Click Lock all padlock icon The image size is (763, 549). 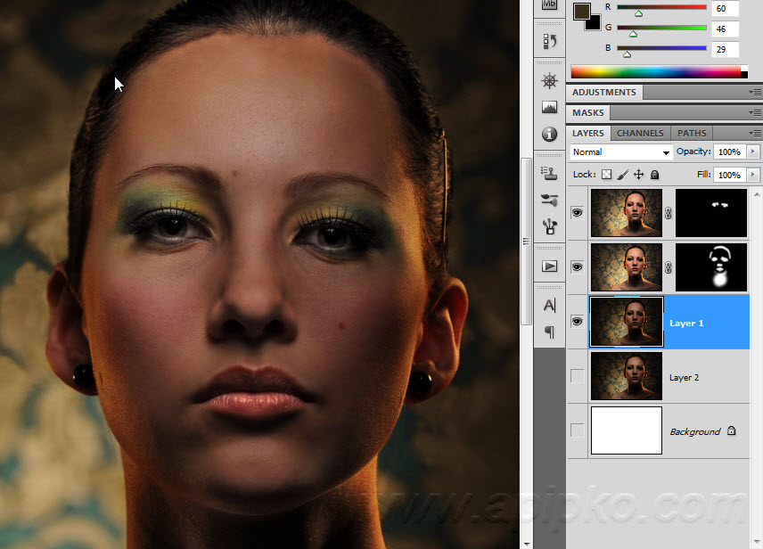pyautogui.click(x=655, y=175)
